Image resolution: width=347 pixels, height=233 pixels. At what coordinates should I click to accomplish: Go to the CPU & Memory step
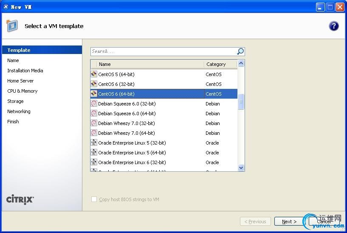[23, 91]
